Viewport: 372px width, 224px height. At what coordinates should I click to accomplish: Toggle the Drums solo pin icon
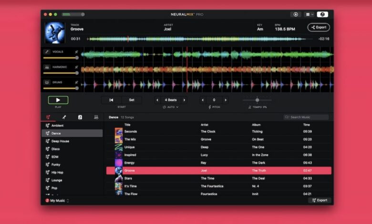click(x=76, y=82)
